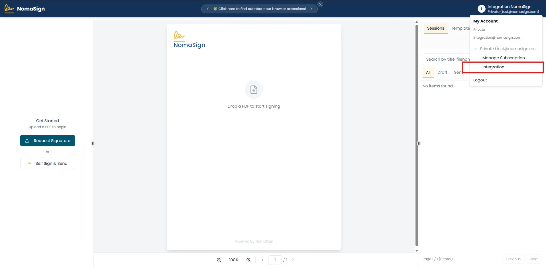Click the 100% zoom level value
The height and width of the screenshot is (269, 546).
[x=234, y=260]
